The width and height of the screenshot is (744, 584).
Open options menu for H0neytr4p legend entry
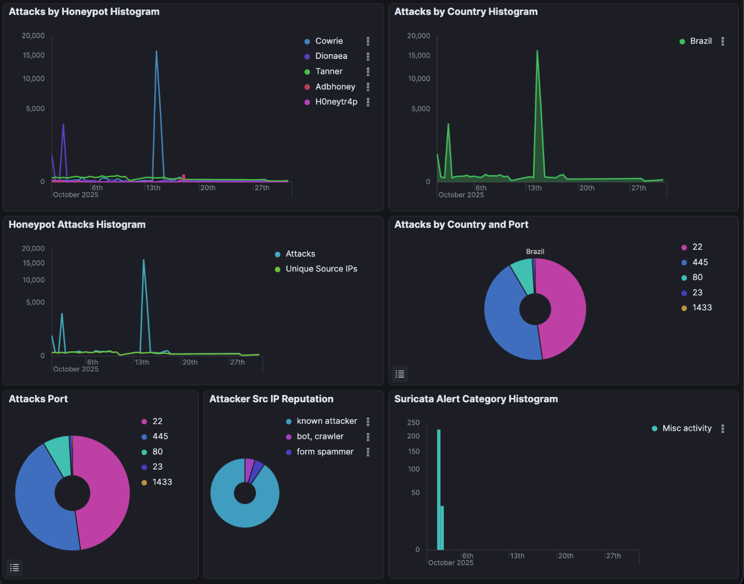(368, 101)
